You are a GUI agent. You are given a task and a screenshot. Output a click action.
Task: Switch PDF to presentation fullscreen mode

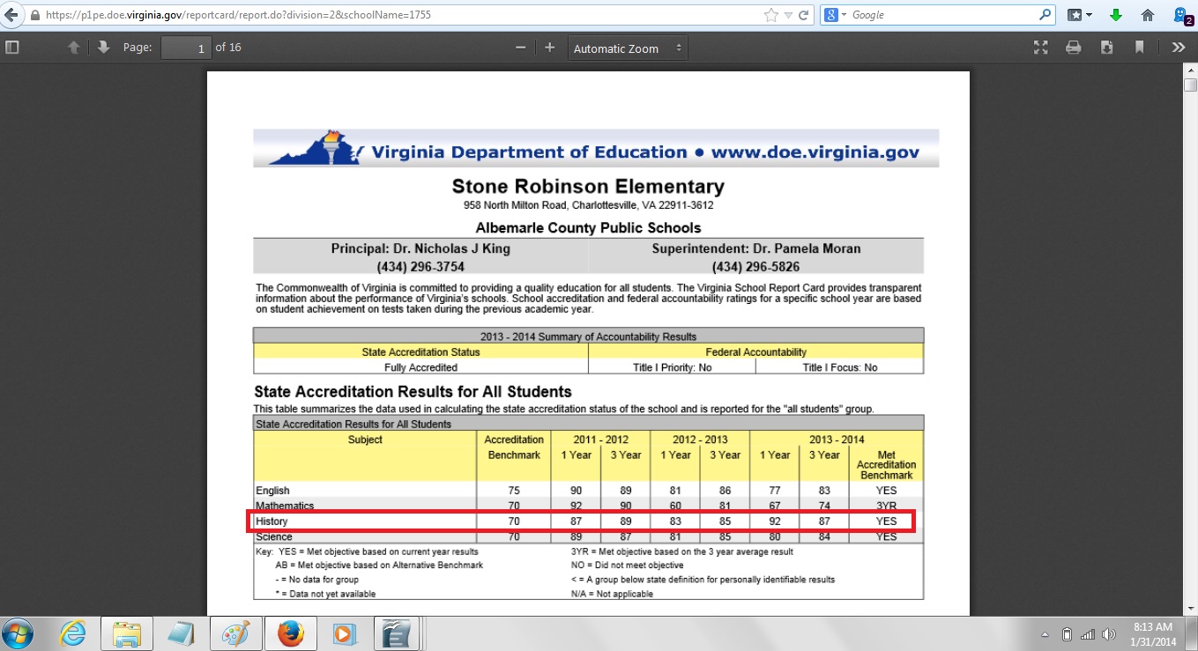tap(1041, 48)
